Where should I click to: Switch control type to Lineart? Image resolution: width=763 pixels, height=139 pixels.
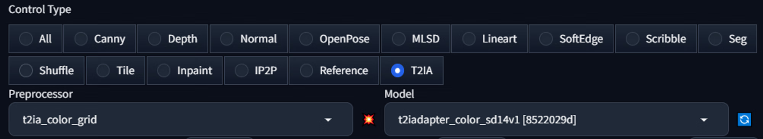click(x=489, y=39)
